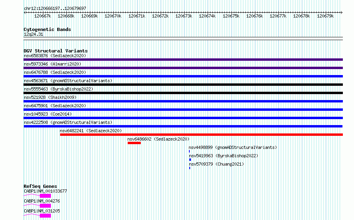Click the magenta exon box of CABP1|NM_004276
354x220 pixels.
tap(45, 206)
